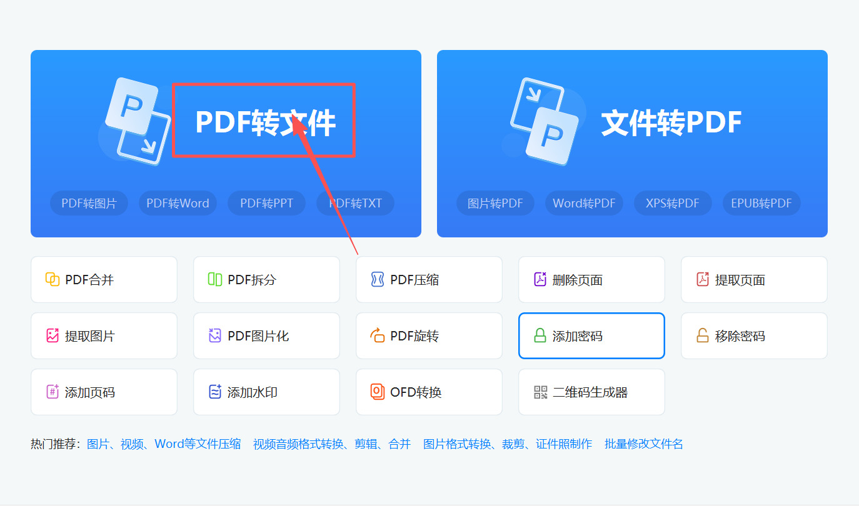The width and height of the screenshot is (859, 506).
Task: Open the 添加密码 add password lock icon
Action: click(540, 335)
